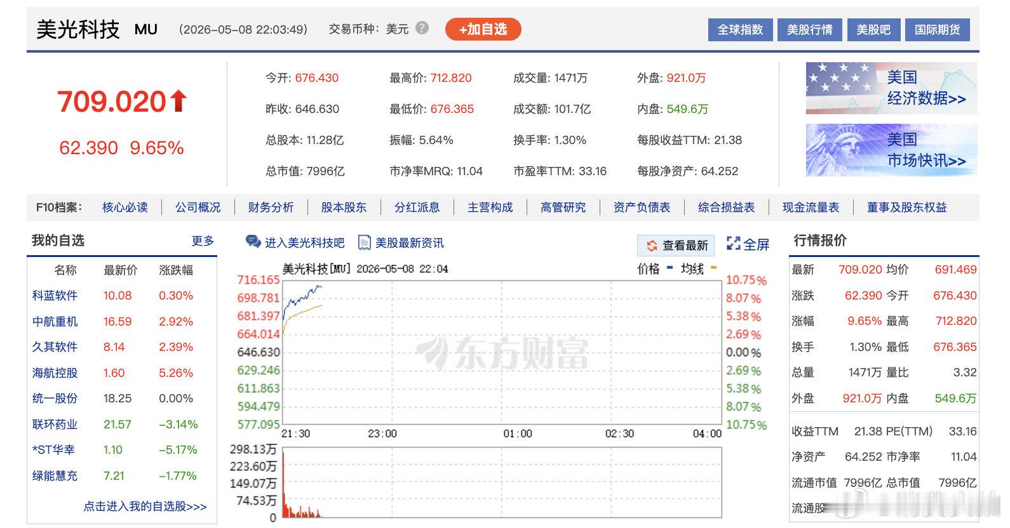1010x528 pixels.
Task: Open 联环药业 in watchlist
Action: pos(55,425)
